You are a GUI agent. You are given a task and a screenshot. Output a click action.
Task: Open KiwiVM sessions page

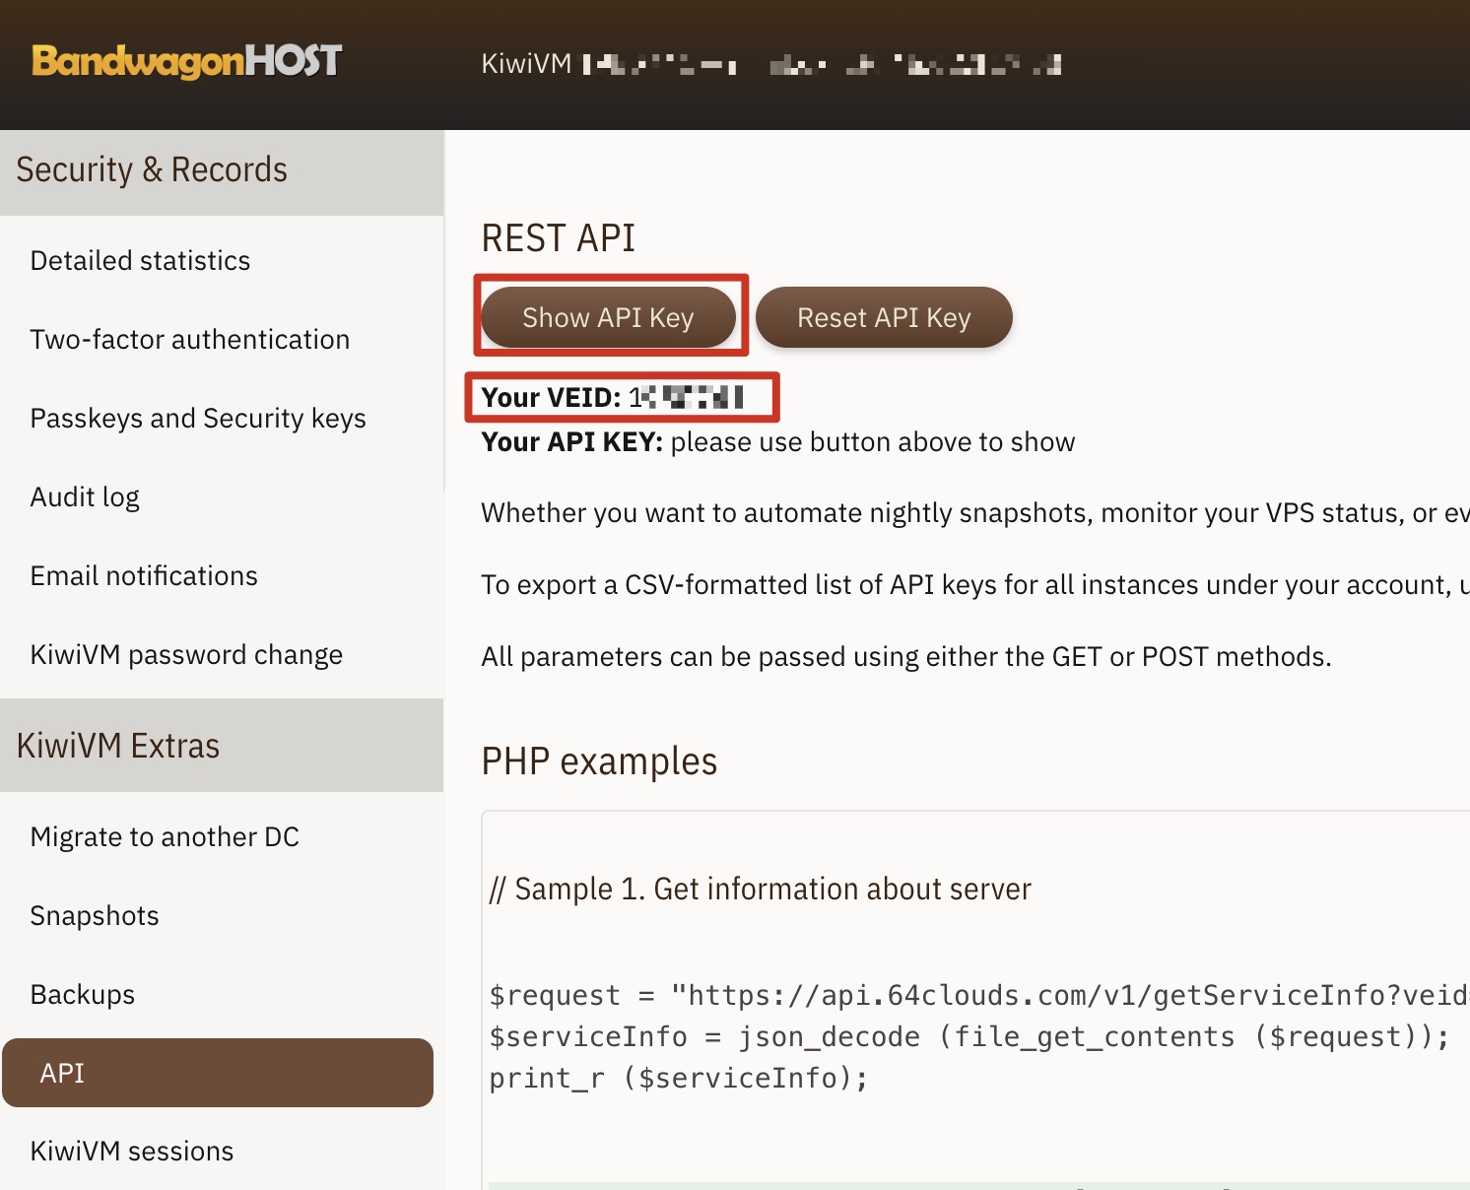[132, 1151]
